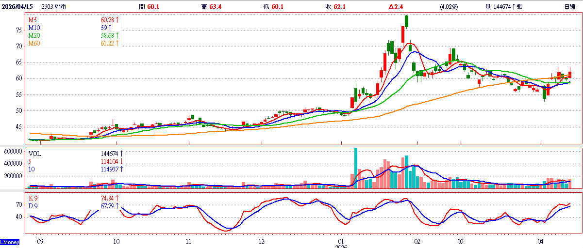Click the highest volume spike bar in January
This screenshot has height=248, width=583.
[356, 168]
